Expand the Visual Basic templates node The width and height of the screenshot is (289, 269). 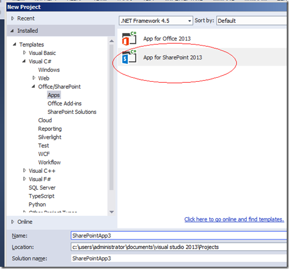coord(24,53)
